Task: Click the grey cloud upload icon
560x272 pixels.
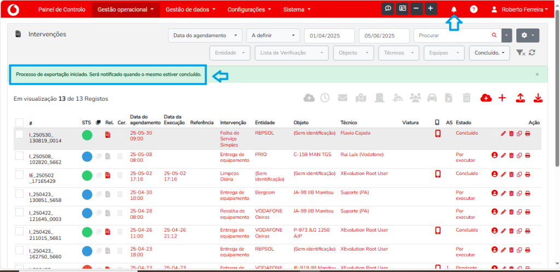Action: (x=309, y=98)
